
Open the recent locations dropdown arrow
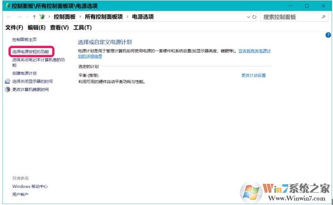(27, 17)
